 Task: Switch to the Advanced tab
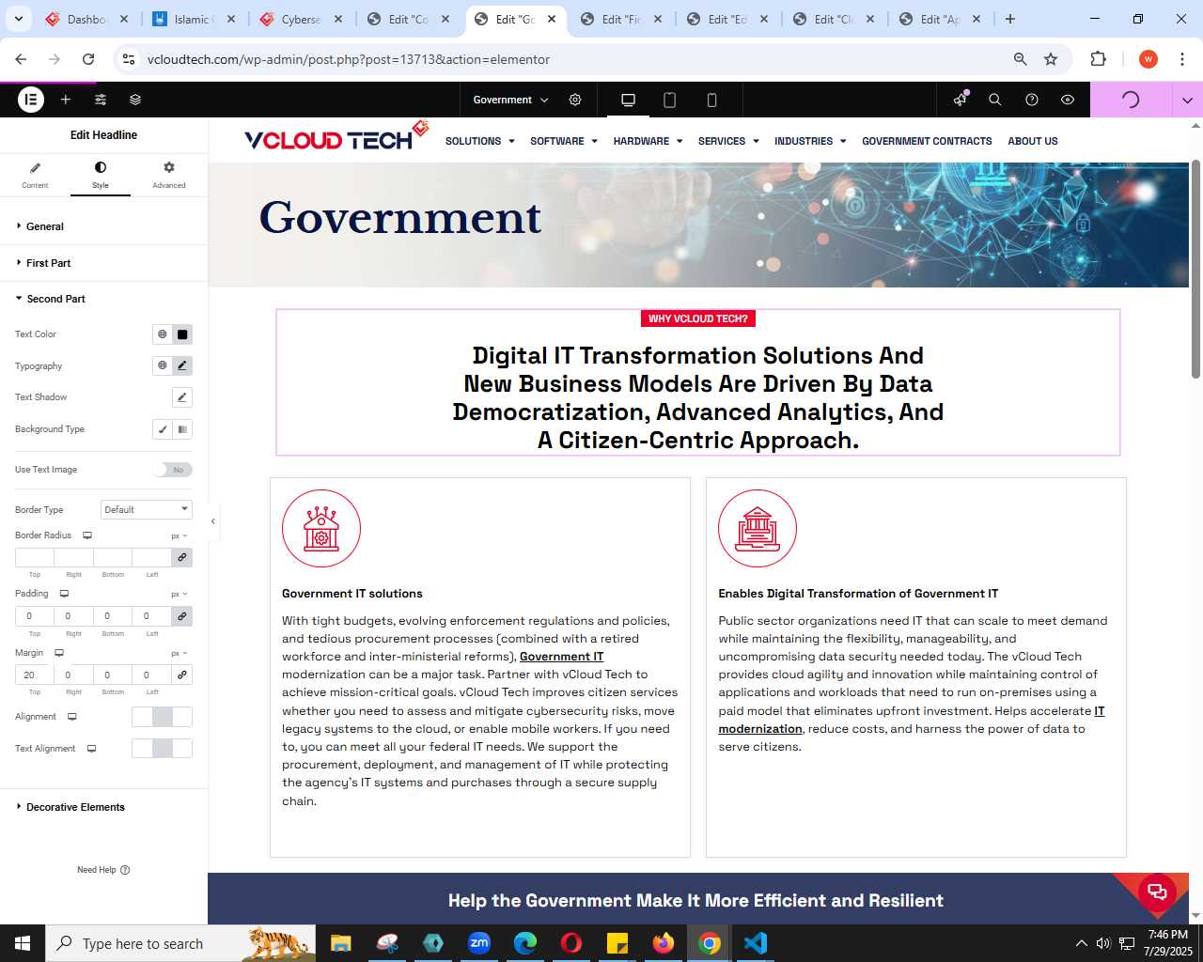point(169,175)
